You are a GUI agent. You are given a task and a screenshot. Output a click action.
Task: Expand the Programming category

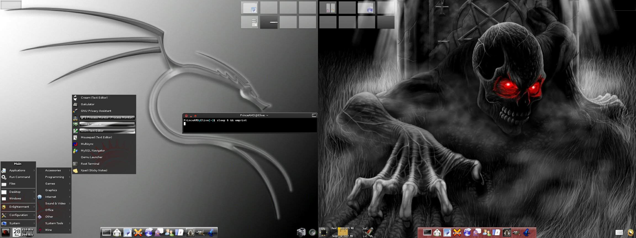click(54, 177)
